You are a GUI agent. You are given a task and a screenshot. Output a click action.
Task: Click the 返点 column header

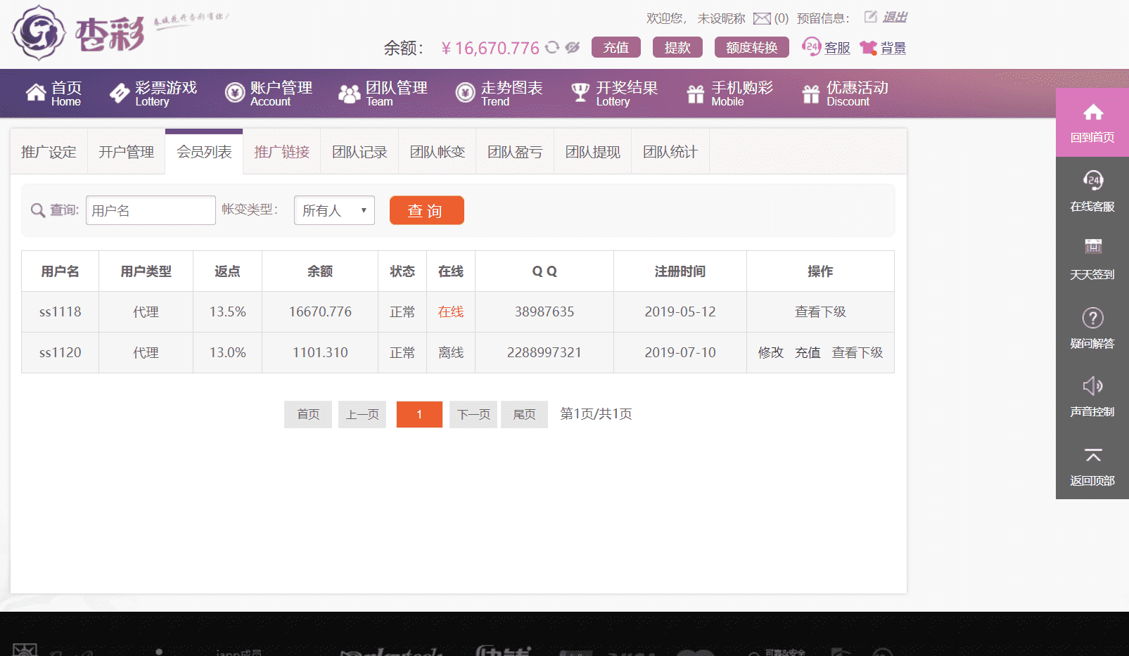(x=227, y=271)
